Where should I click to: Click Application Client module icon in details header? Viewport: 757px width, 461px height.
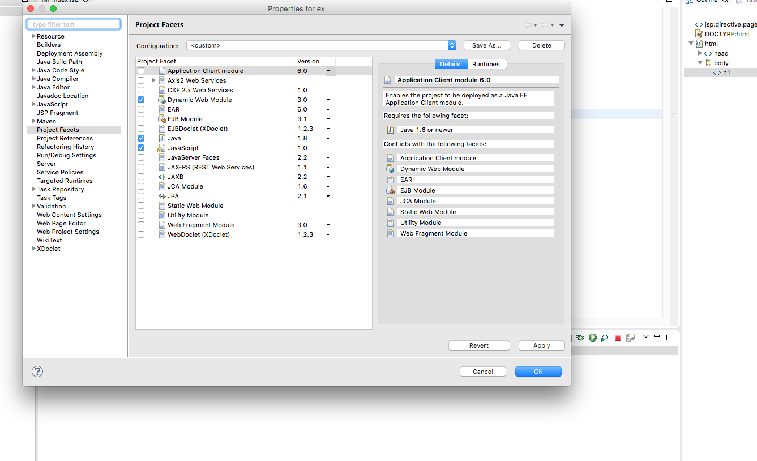point(388,80)
